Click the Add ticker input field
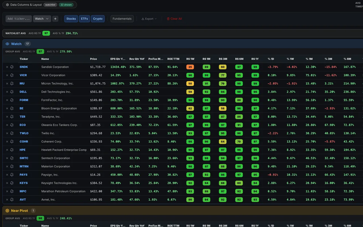Image resolution: width=363 pixels, height=227 pixels. coord(19,19)
